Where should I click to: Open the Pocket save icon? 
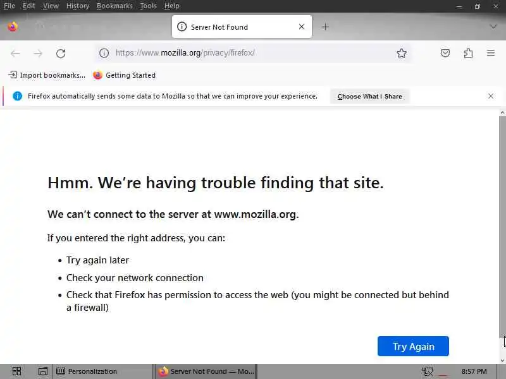pyautogui.click(x=445, y=54)
